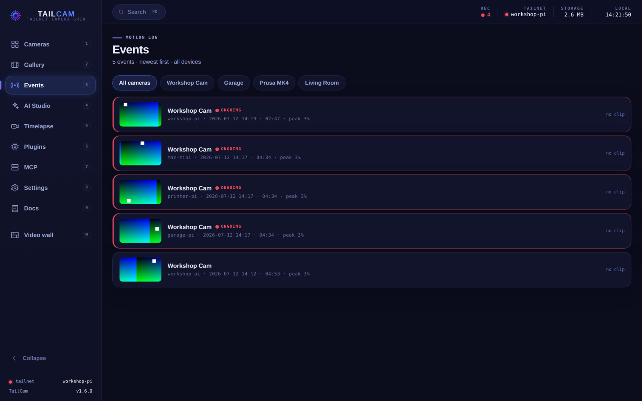This screenshot has height=401, width=642.
Task: Focus the Search field
Action: pos(139,12)
